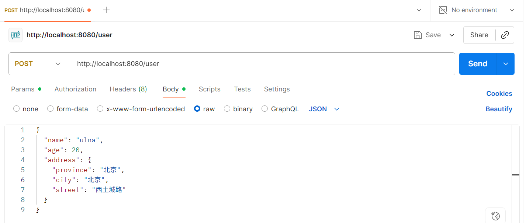
Task: Open the JSON format dropdown
Action: point(324,109)
